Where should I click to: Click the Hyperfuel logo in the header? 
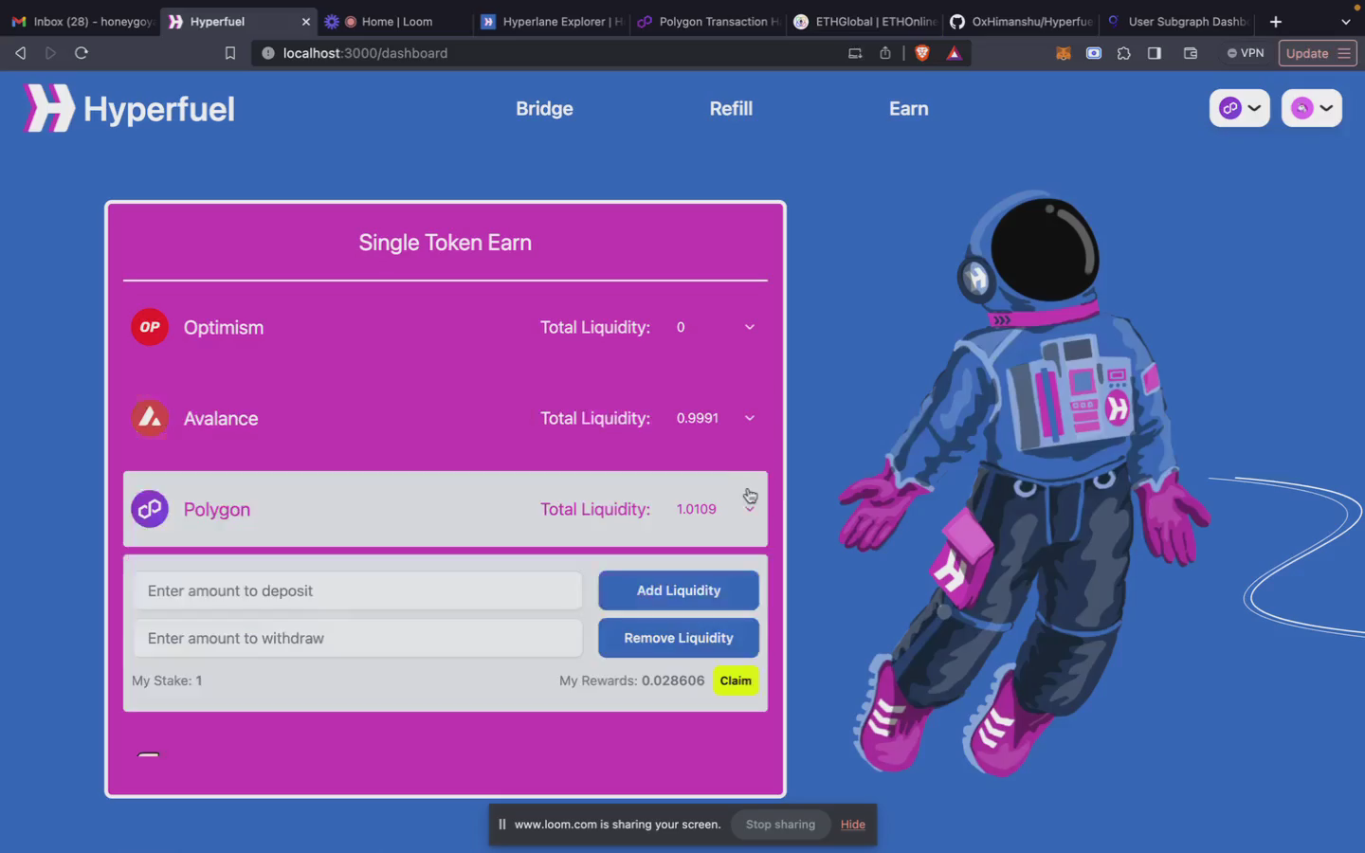point(130,108)
